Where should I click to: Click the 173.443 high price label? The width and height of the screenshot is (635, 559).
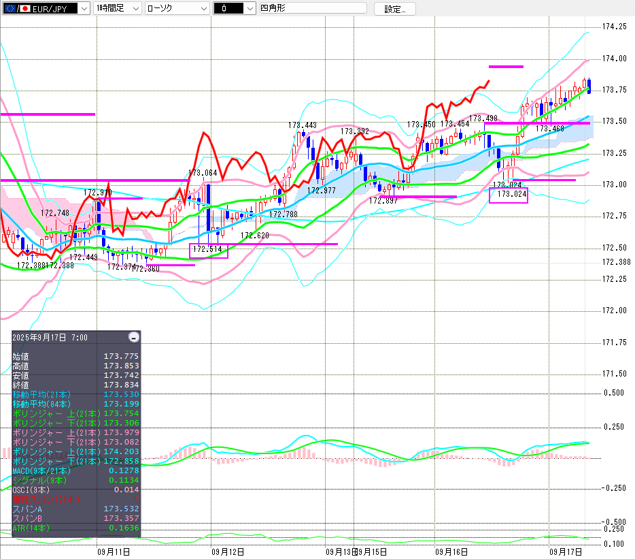click(302, 125)
